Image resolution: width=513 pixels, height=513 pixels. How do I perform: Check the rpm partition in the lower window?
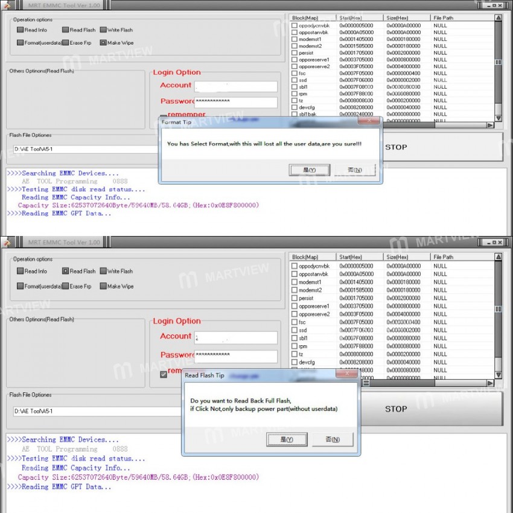[x=295, y=346]
